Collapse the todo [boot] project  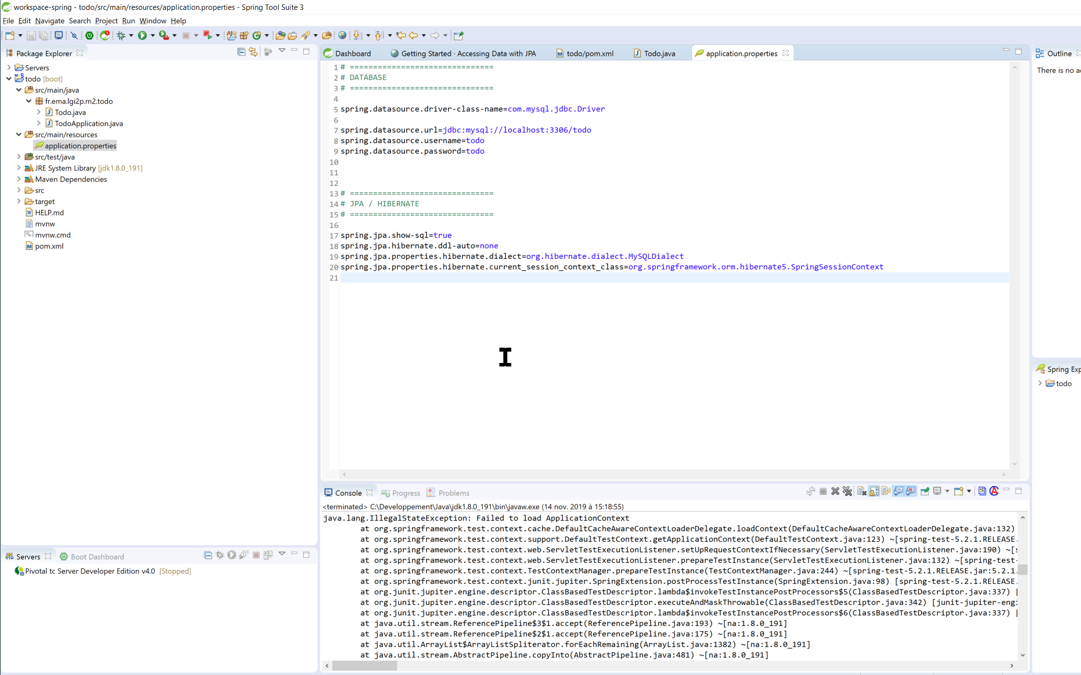point(9,78)
